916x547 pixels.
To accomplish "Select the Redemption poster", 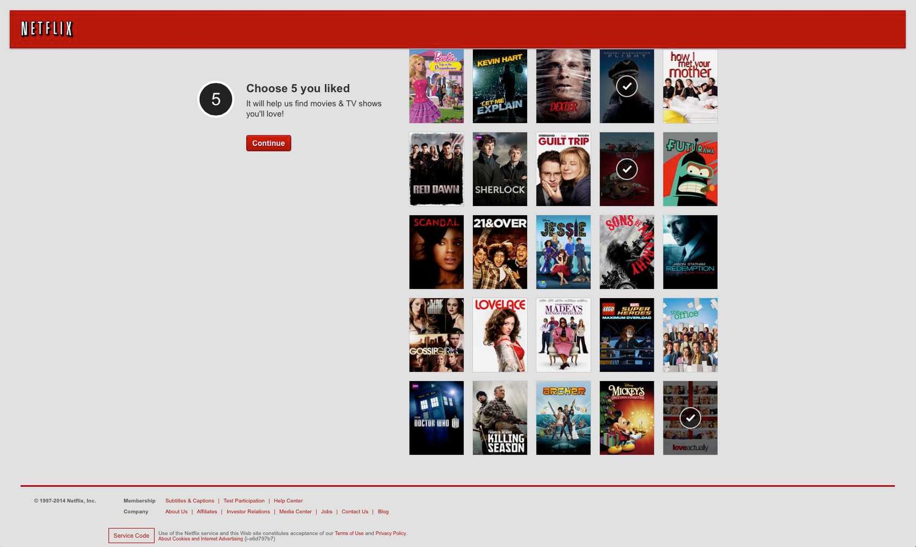I will [690, 252].
